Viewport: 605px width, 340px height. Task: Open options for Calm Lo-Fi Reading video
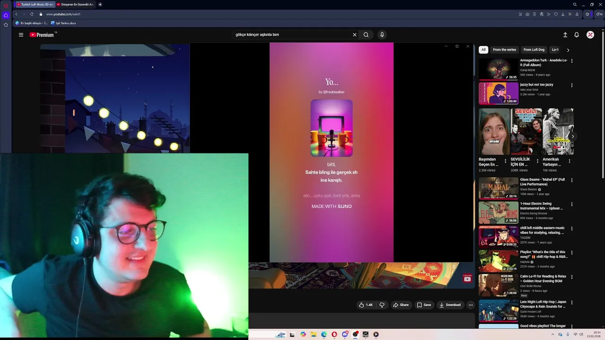572,277
